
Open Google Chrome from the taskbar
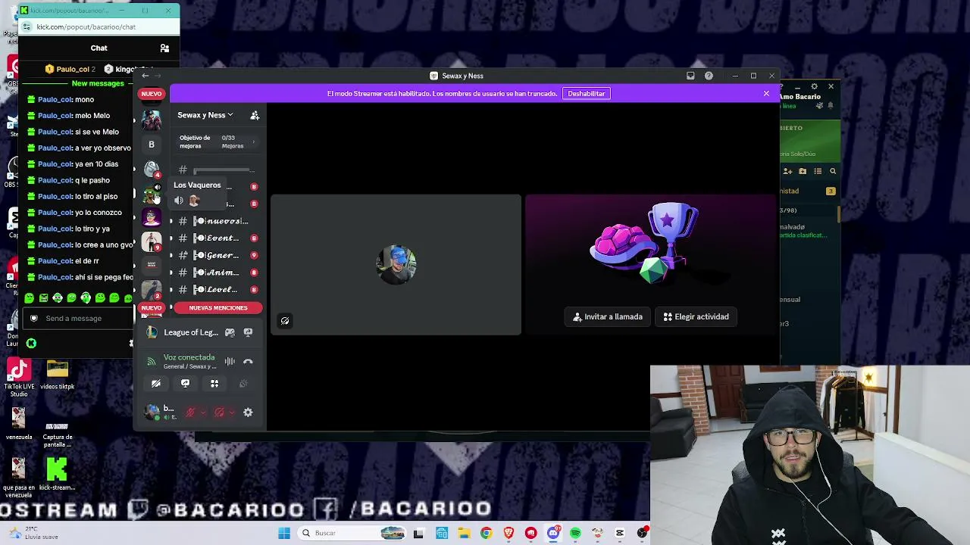(x=486, y=534)
